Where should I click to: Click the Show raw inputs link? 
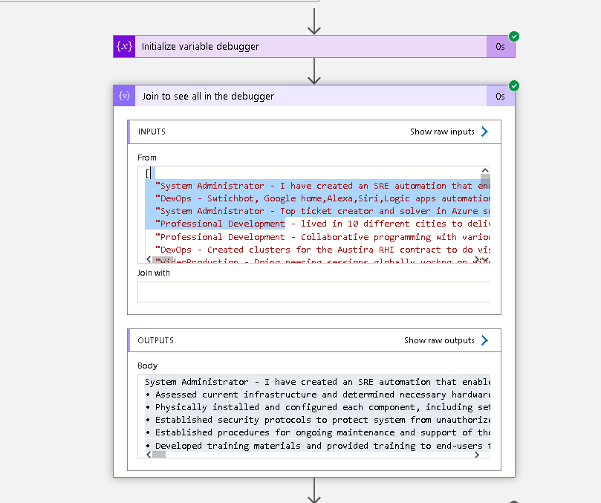[442, 132]
